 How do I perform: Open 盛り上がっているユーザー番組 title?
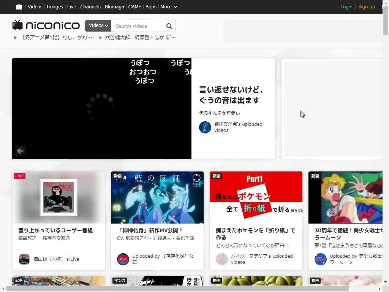click(55, 230)
